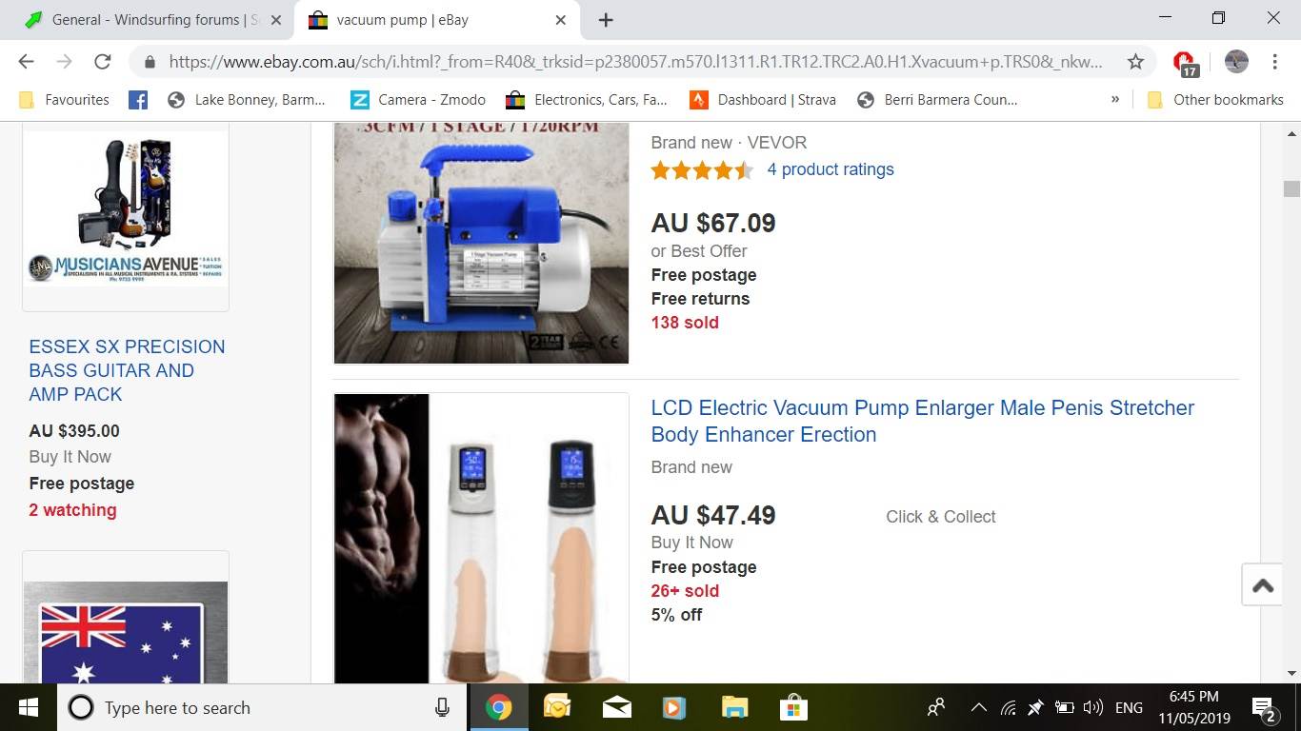
Task: Open the Chrome three-dot menu
Action: coord(1274,62)
